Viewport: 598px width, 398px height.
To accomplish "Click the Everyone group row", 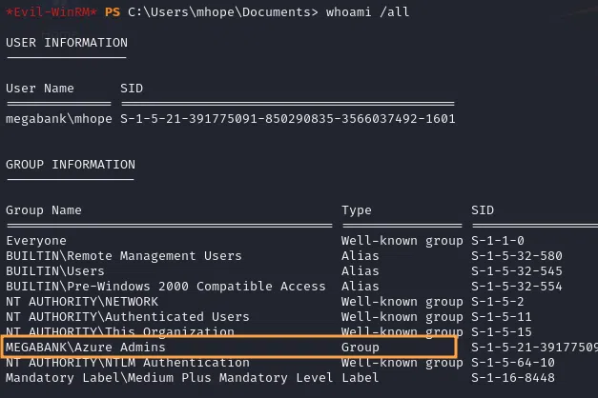I will tap(35, 241).
